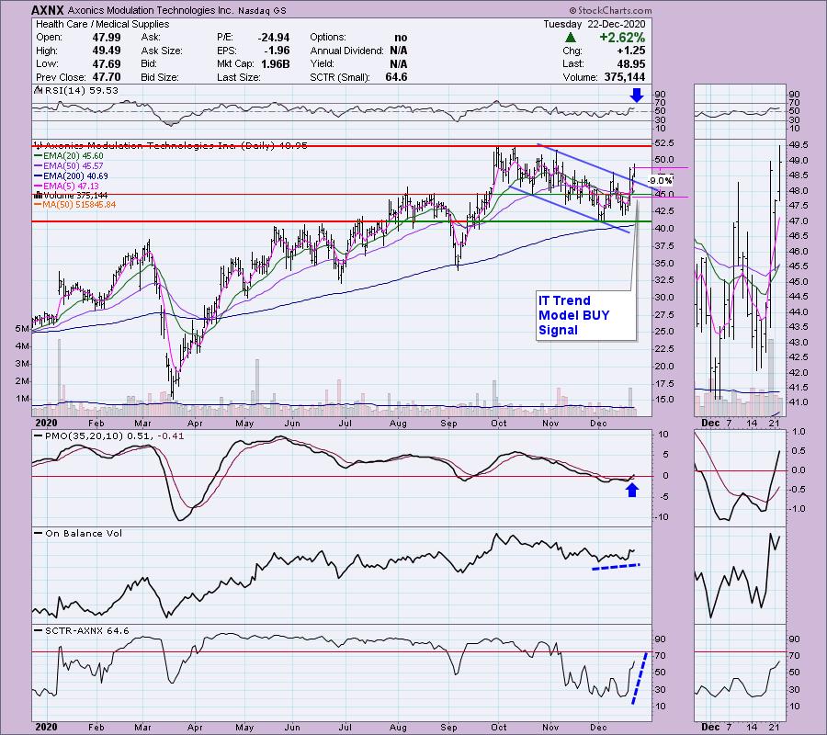Click the 49.5 label on the zoomed price scale
827x735 pixels.
[x=799, y=144]
